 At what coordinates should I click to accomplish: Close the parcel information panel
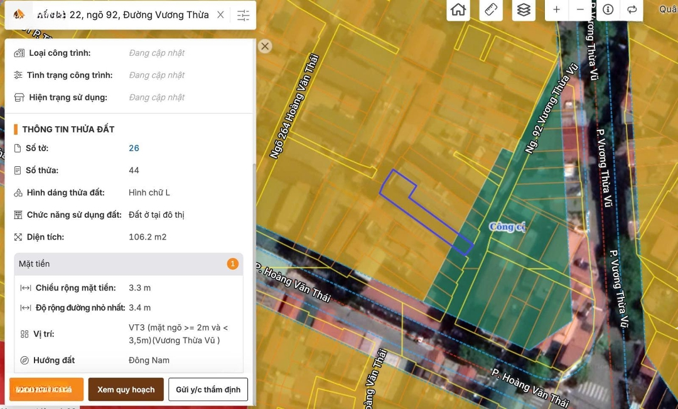click(x=265, y=46)
